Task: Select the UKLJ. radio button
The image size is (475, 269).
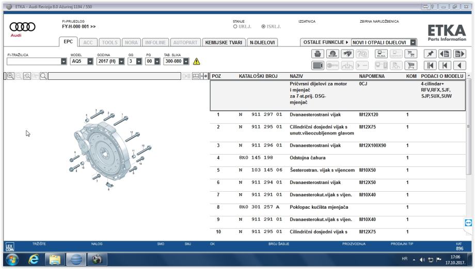Action: coord(235,26)
